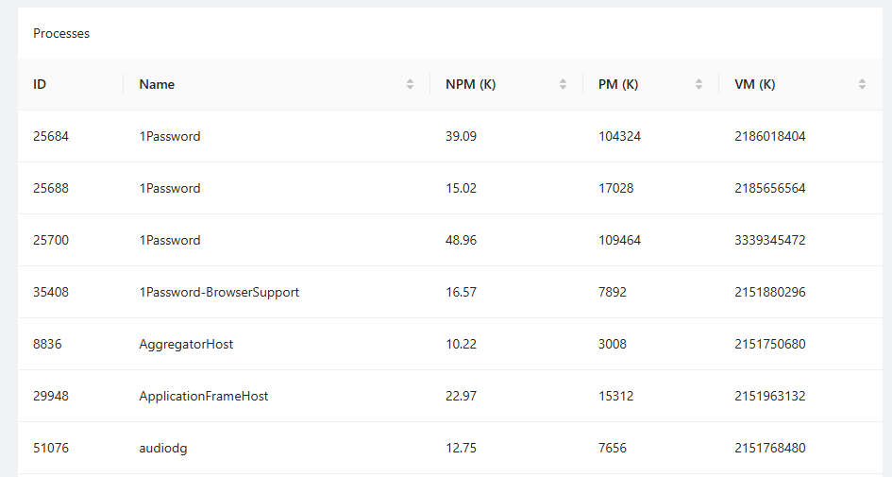This screenshot has width=892, height=477.
Task: Click VM value 2151880296
Action: (x=769, y=292)
